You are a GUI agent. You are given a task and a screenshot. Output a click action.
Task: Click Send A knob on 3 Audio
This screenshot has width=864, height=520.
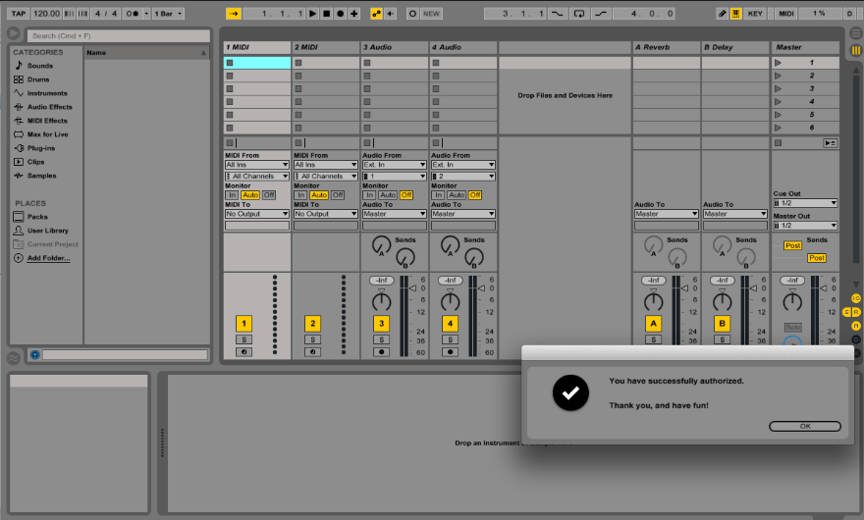(x=381, y=245)
